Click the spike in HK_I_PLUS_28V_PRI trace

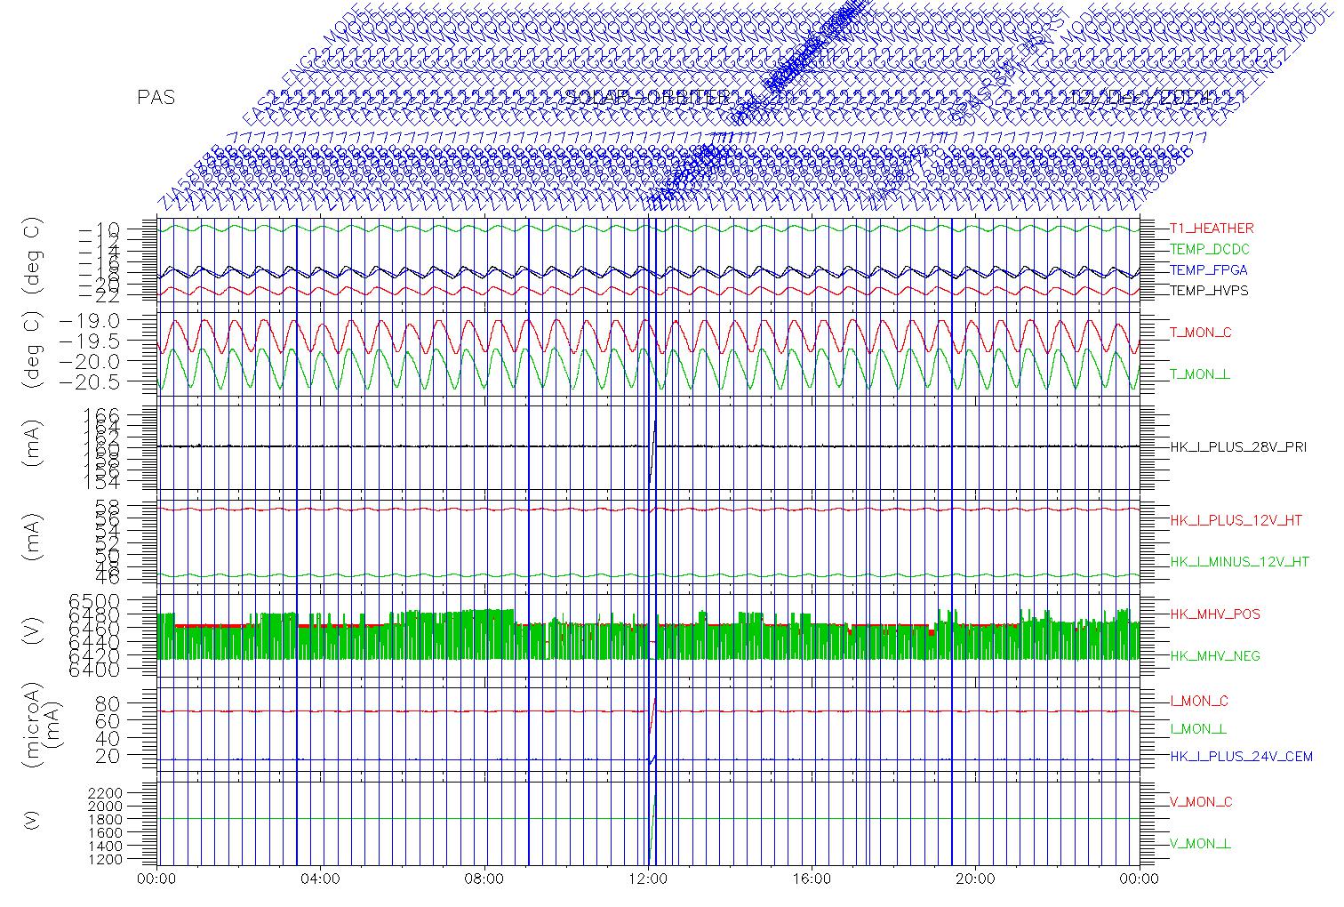click(652, 452)
